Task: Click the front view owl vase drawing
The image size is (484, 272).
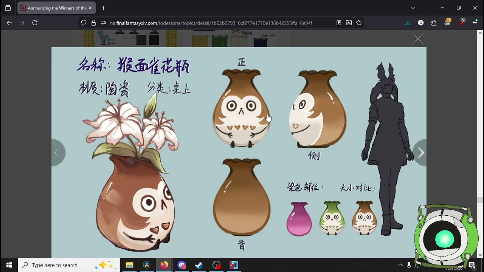Action: [242, 108]
